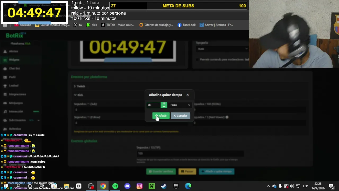This screenshot has width=339, height=191.
Task: Decrease time value with minus stepper
Action: click(164, 106)
